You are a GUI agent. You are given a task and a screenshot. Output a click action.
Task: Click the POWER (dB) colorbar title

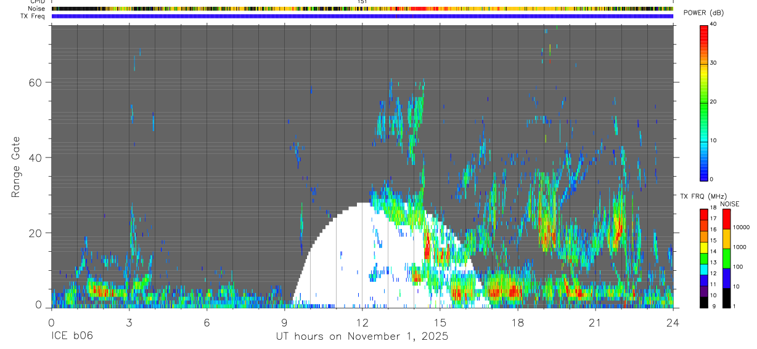703,13
